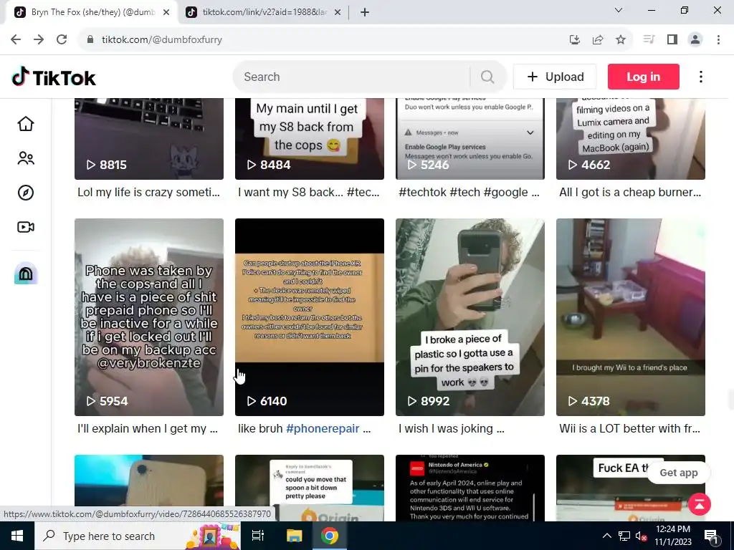Click caption 'Lol my life is crazy someti...'
The height and width of the screenshot is (550, 734).
148,192
